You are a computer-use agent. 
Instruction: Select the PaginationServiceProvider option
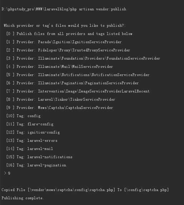pyautogui.click(x=73, y=83)
